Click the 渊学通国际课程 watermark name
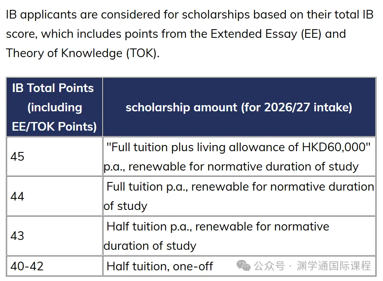383x281 pixels. coord(334,266)
